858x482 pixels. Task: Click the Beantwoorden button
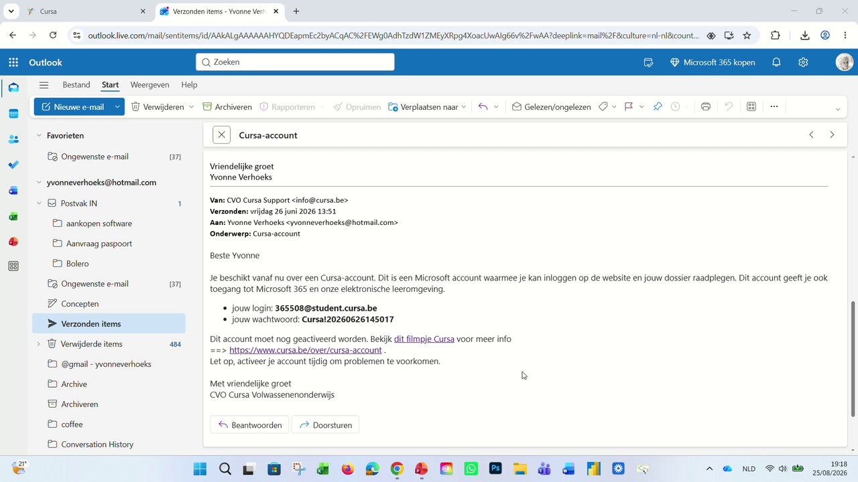tap(249, 425)
